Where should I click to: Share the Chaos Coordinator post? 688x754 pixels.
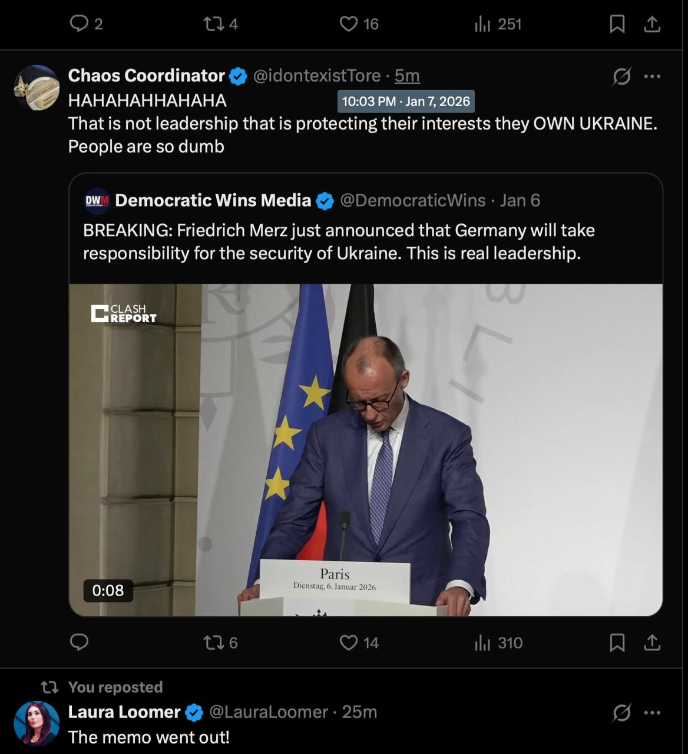[x=651, y=642]
